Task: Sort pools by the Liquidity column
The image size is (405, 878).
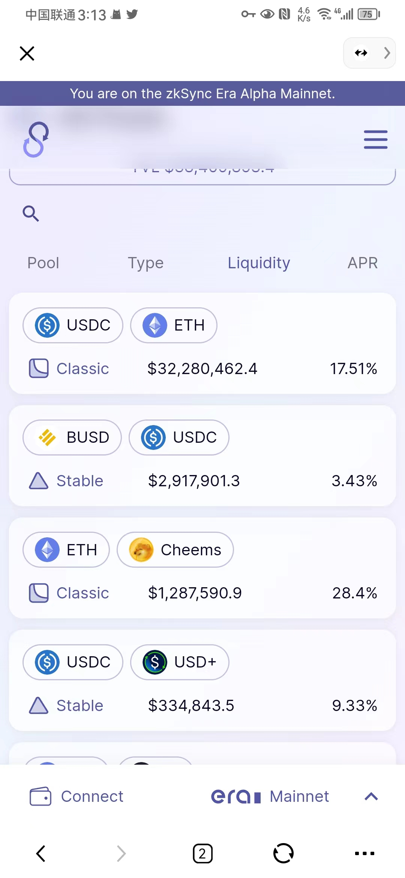Action: [259, 263]
